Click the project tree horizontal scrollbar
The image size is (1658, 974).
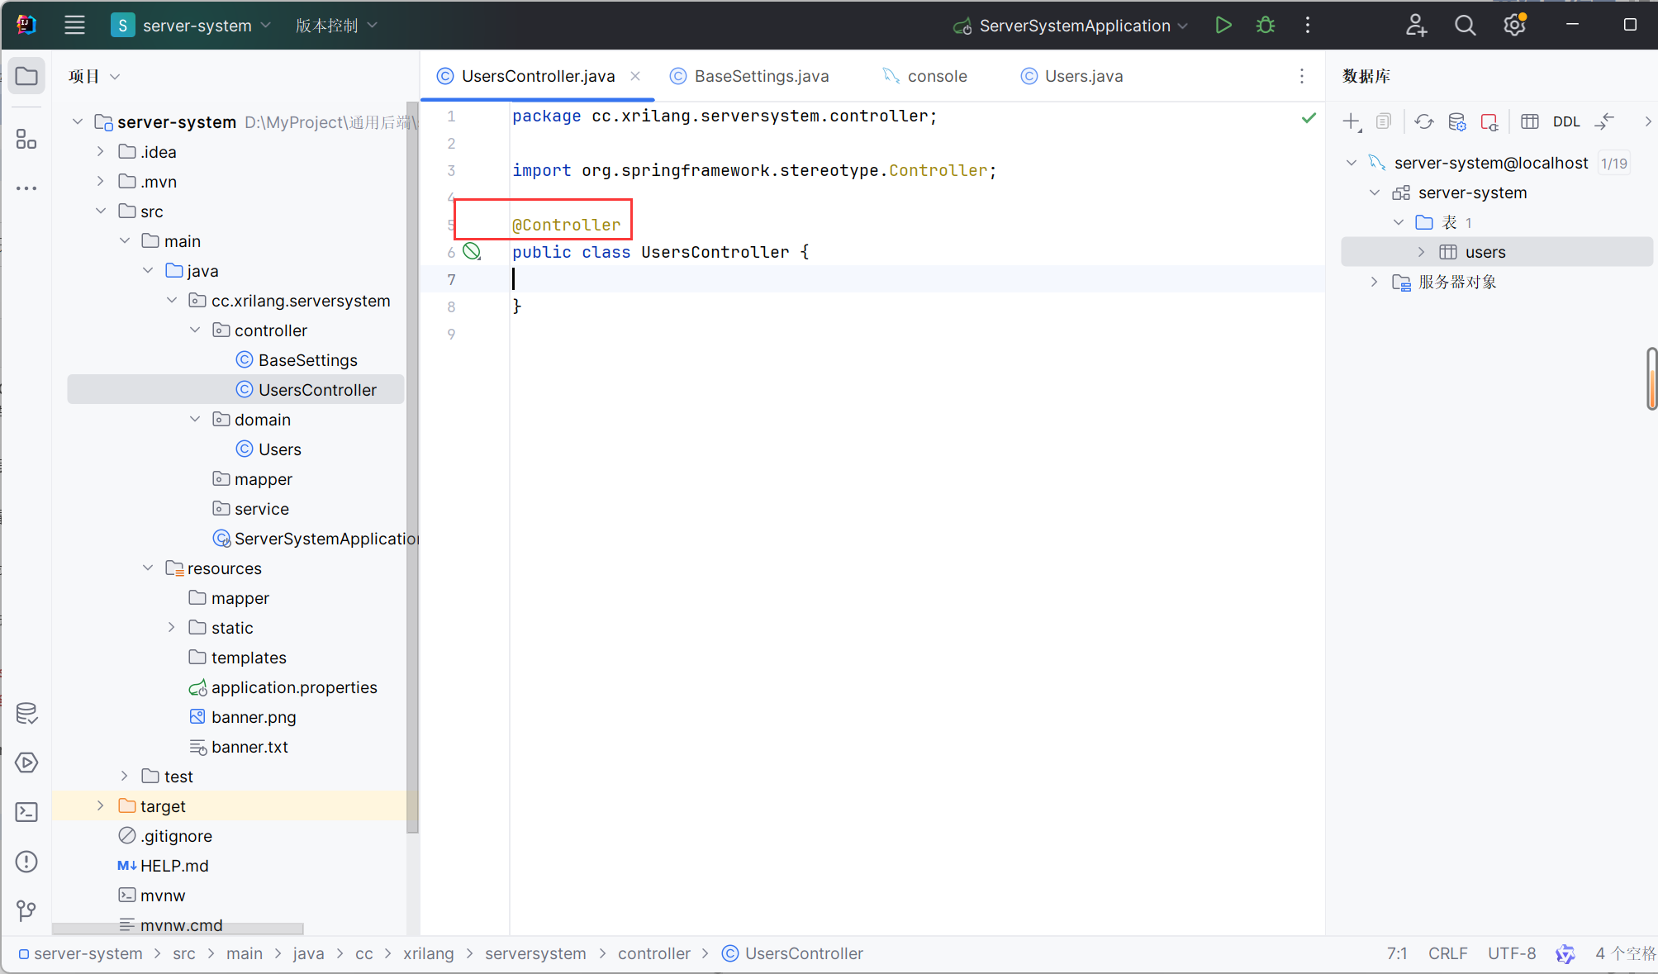178,929
